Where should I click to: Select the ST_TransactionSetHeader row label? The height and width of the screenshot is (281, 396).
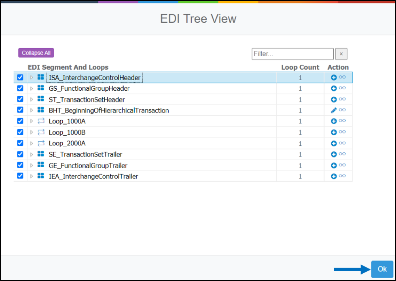point(87,100)
